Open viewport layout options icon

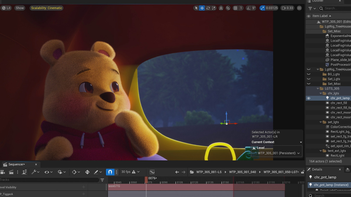(299, 8)
